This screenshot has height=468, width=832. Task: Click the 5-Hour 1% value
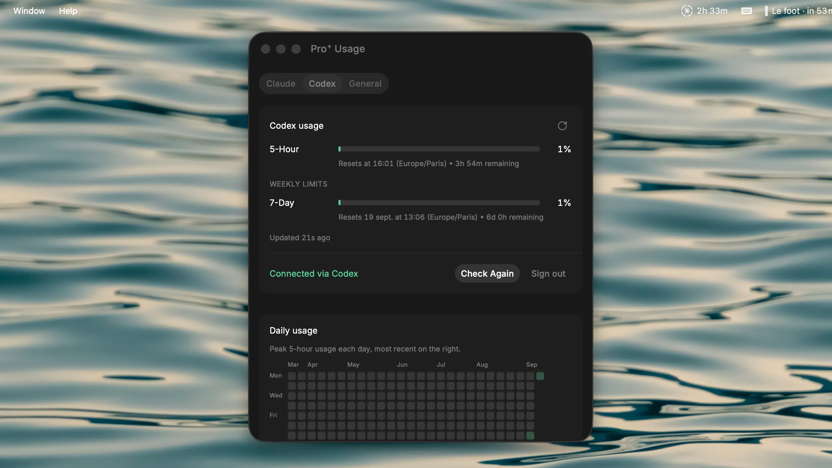564,149
